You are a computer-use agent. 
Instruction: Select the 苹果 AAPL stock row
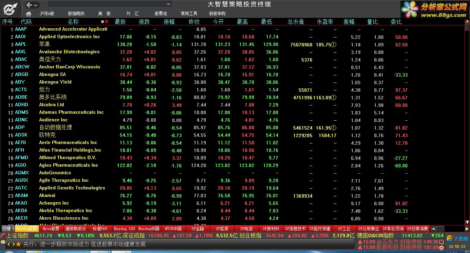coord(232,44)
